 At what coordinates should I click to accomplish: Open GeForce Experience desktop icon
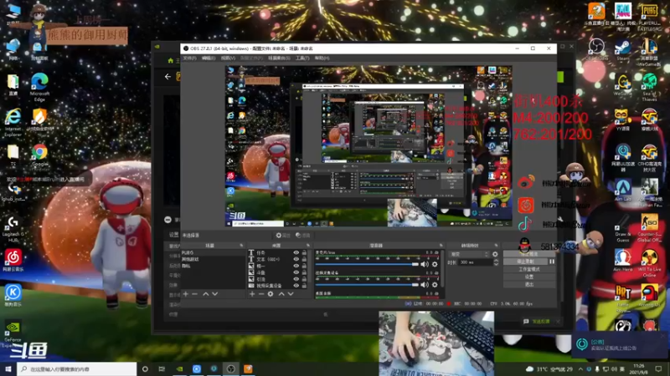point(13,333)
